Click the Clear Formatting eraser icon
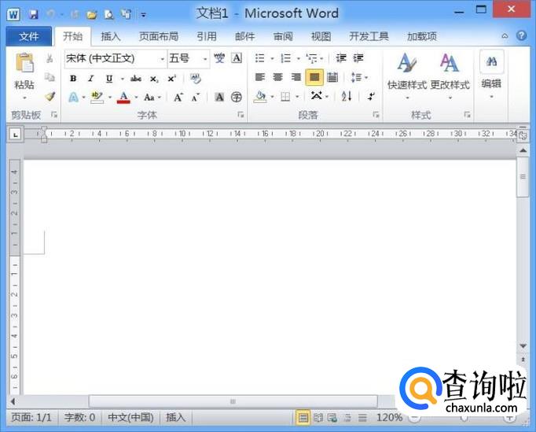This screenshot has width=536, height=432. 196,79
